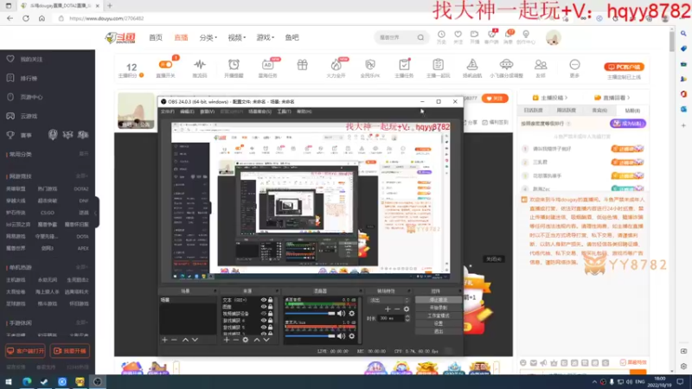Image resolution: width=692 pixels, height=389 pixels.
Task: Click 工作室模式 button in OBS controls
Action: tap(438, 316)
